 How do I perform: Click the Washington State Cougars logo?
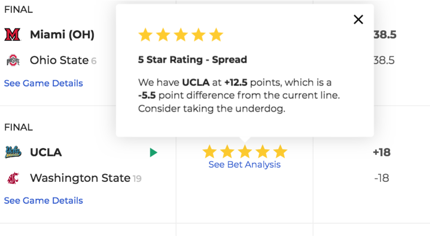pyautogui.click(x=13, y=178)
